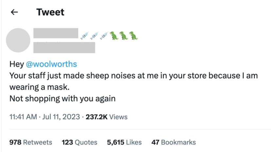Show the 5,615 Likes list

coord(124,142)
